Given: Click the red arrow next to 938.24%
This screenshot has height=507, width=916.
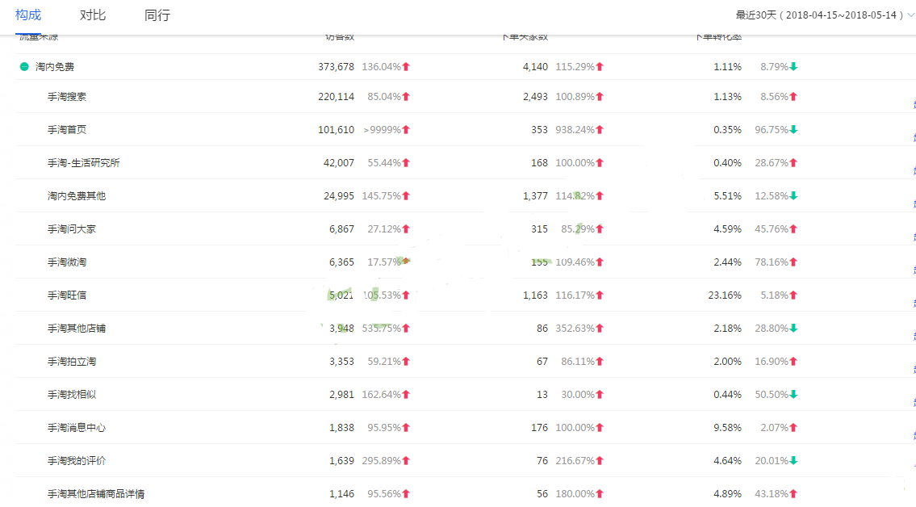Looking at the screenshot, I should (x=600, y=130).
